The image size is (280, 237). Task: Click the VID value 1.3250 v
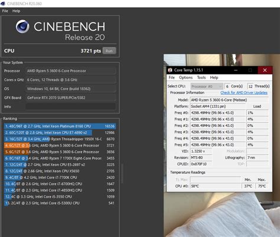[201, 151]
